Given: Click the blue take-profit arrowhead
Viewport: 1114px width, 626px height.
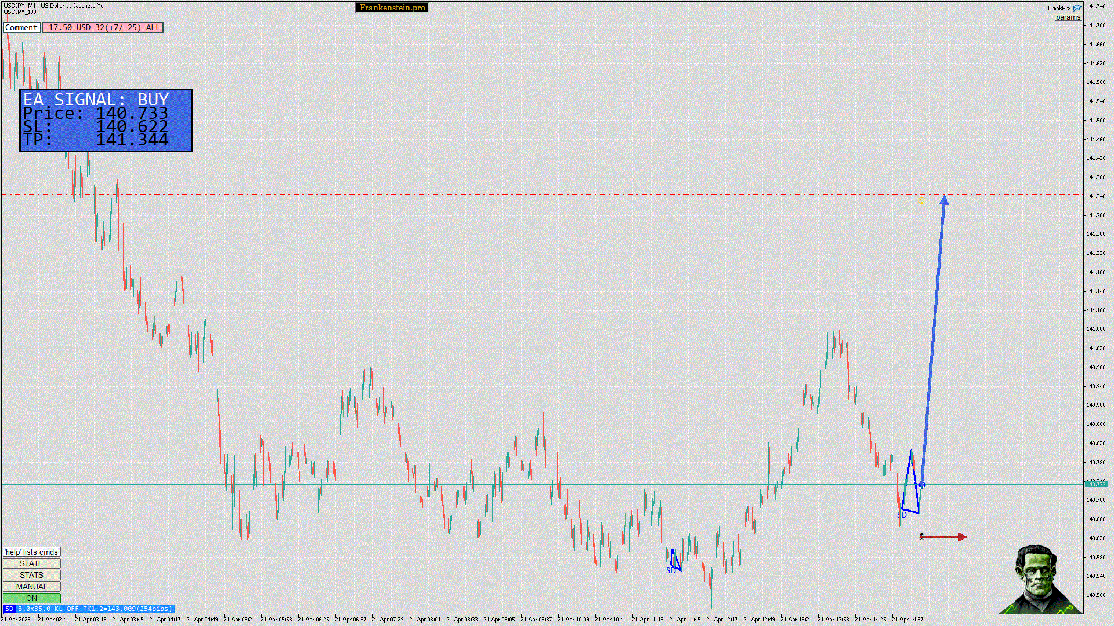Looking at the screenshot, I should (x=944, y=200).
